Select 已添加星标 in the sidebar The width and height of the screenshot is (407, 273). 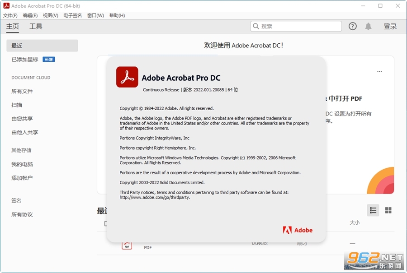click(25, 60)
